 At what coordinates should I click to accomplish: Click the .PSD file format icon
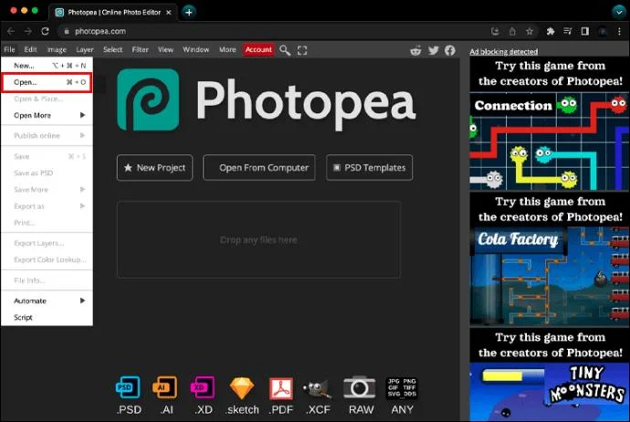tap(128, 388)
